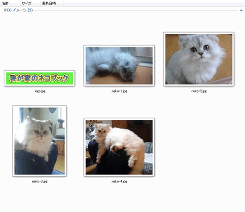Select the neko-2.jpg cat thumbnail
245x212 pixels.
click(x=199, y=59)
